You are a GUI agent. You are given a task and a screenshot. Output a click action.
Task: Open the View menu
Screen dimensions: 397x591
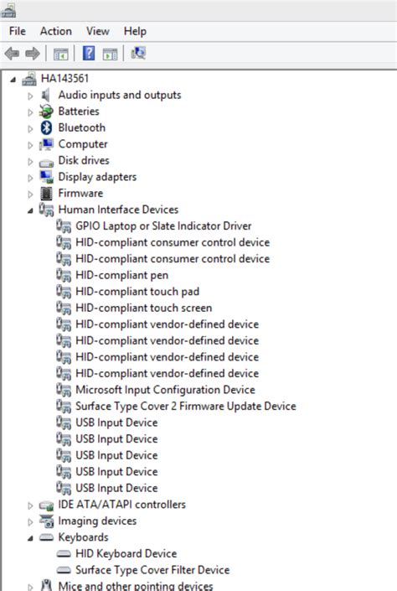(x=97, y=31)
